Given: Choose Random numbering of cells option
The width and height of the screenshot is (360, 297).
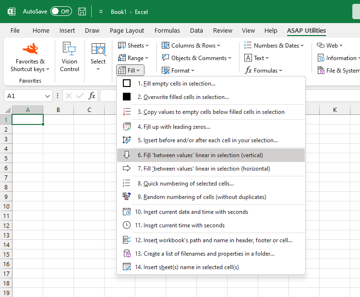Looking at the screenshot, I should (x=211, y=197).
